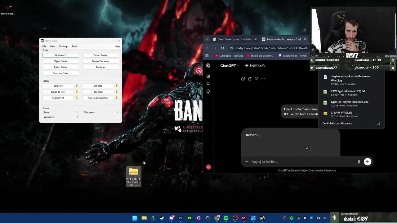Image resolution: width=397 pixels, height=223 pixels.
Task: Open Chrome tab search dropdown
Action: tap(207, 39)
